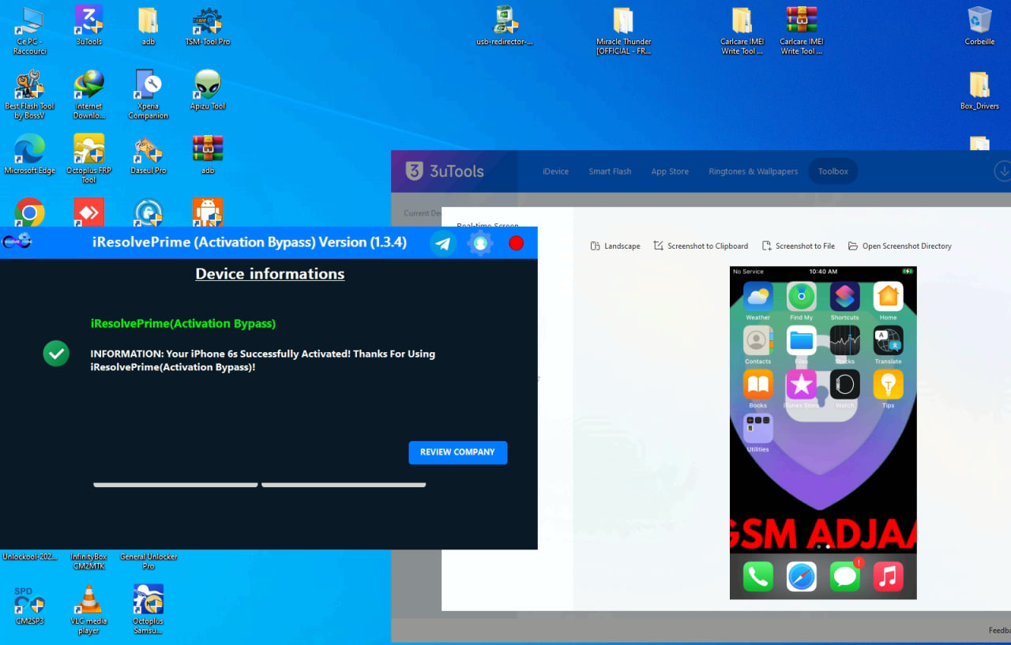Click the 3uTools logo in header
The image size is (1011, 645).
pos(445,171)
